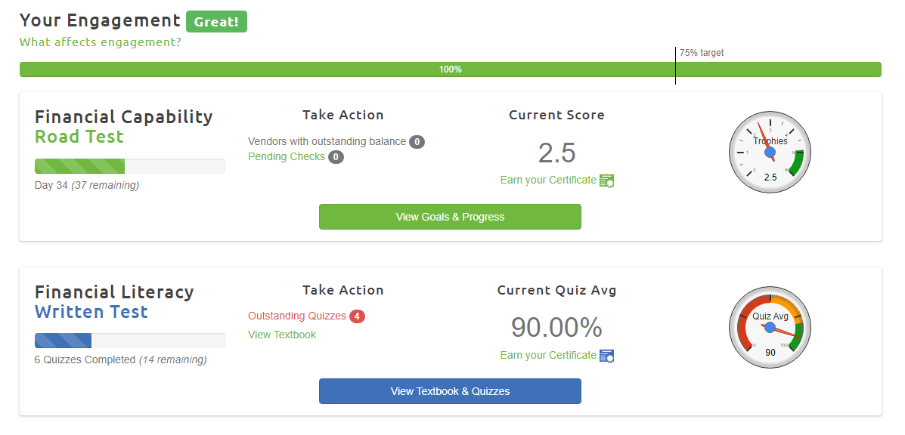Screen dimensions: 905x435
Task: Open the Outstanding Quizzes link
Action: click(297, 316)
